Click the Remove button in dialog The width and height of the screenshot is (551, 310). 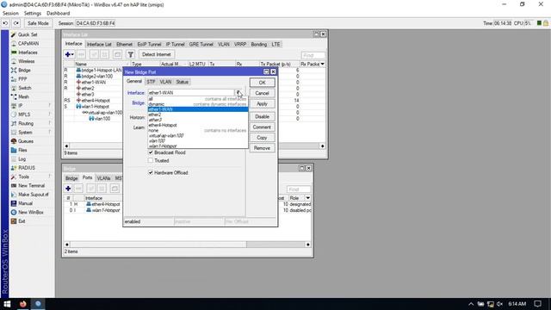click(262, 148)
